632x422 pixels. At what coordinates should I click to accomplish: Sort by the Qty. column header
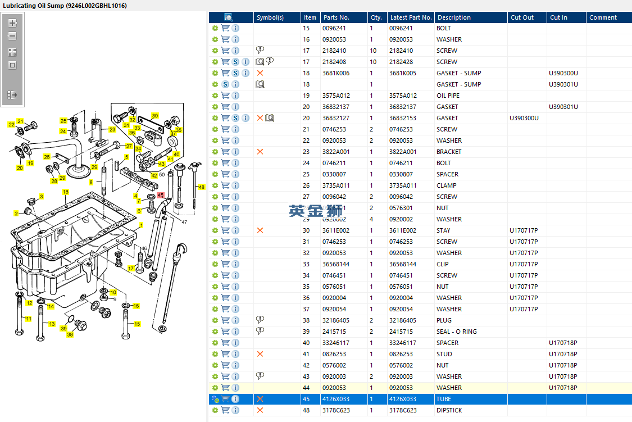pos(376,17)
